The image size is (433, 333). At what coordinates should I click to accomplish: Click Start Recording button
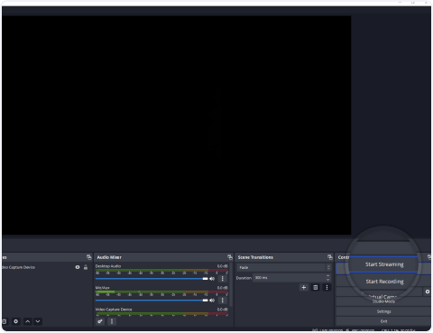pos(384,282)
